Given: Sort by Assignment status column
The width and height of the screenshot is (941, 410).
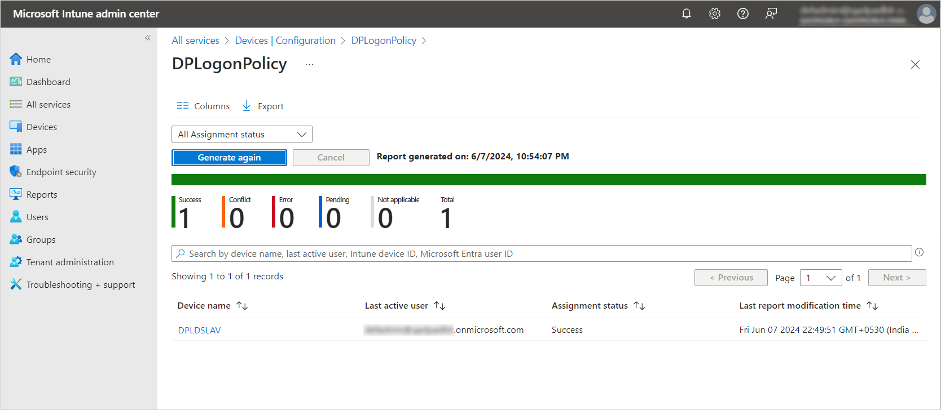Looking at the screenshot, I should [639, 305].
